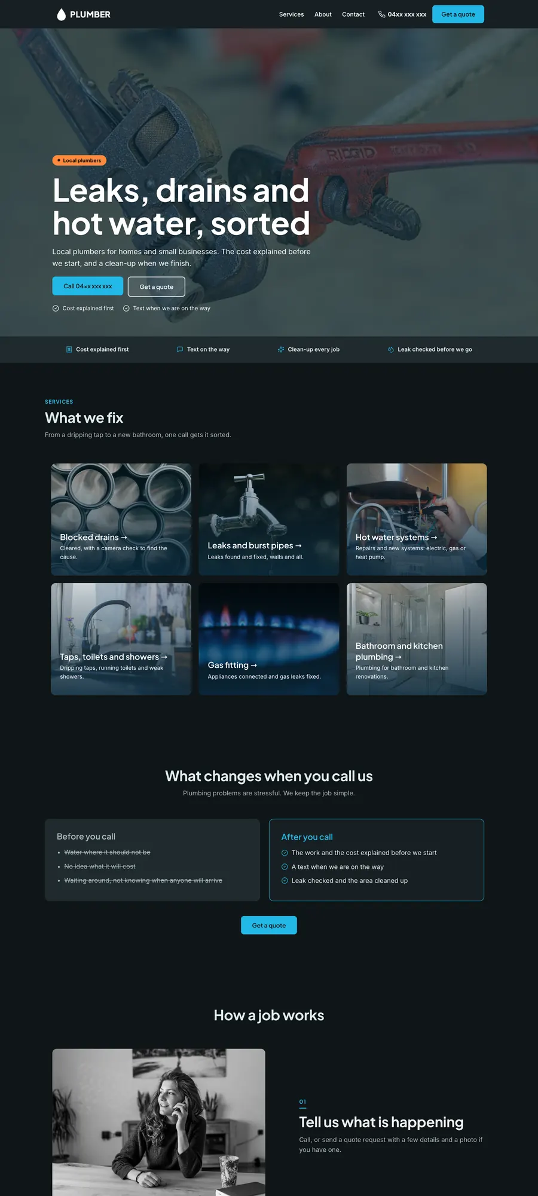Screen dimensions: 538x1196
Task: Click Waiting around, not knowing when anyone will arrive
Action: click(x=143, y=880)
